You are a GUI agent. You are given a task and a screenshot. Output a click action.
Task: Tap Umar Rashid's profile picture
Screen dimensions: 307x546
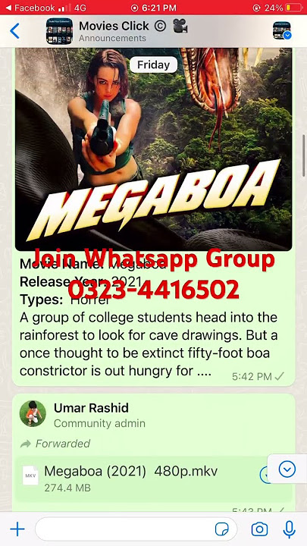point(33,413)
